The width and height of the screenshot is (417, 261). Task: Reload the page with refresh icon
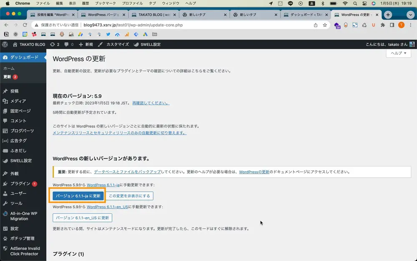[25, 25]
